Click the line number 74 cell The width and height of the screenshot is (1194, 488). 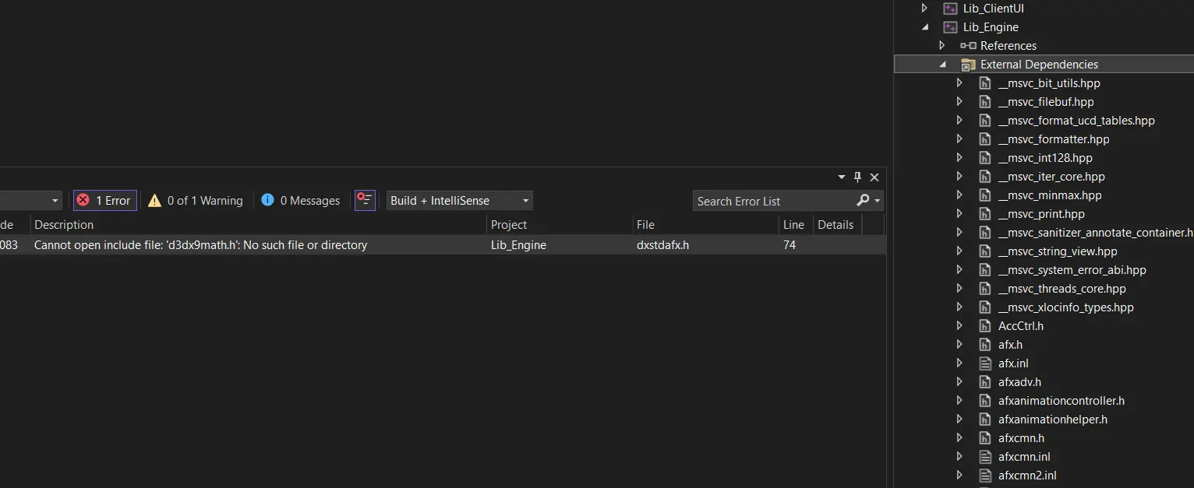point(790,245)
